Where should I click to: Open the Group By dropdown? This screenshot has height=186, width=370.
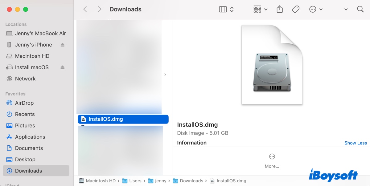pos(260,10)
